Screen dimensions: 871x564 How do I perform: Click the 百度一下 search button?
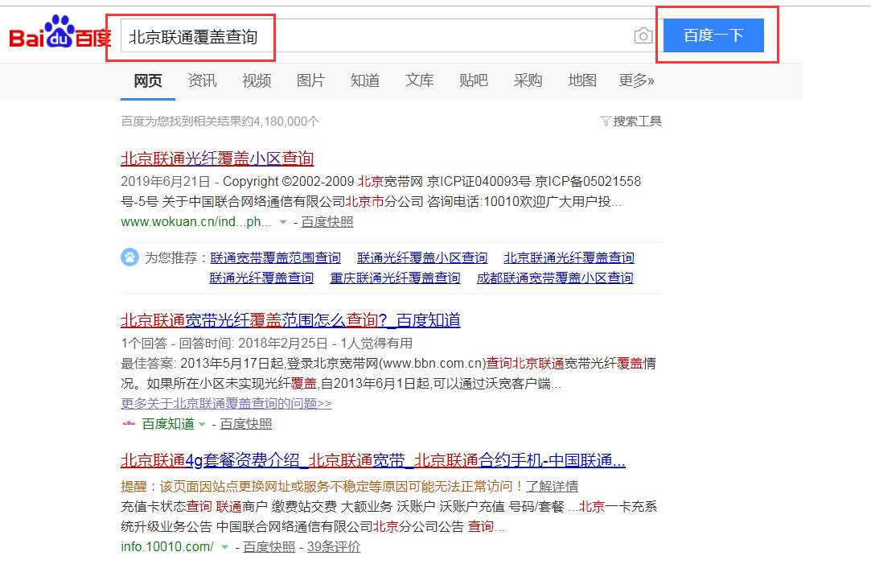[714, 35]
